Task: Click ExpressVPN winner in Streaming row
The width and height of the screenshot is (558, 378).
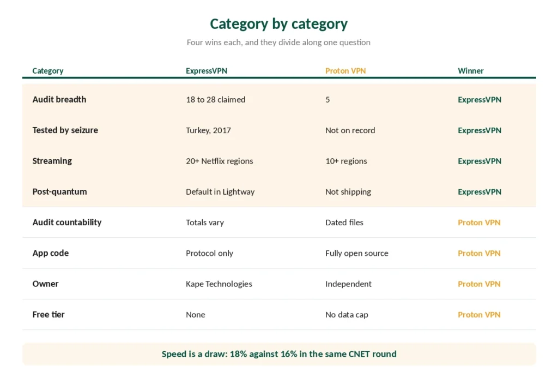Action: point(480,161)
